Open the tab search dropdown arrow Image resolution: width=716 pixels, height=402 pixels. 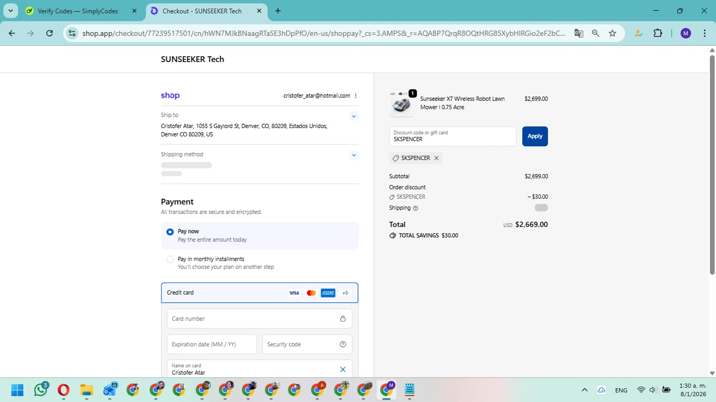11,10
